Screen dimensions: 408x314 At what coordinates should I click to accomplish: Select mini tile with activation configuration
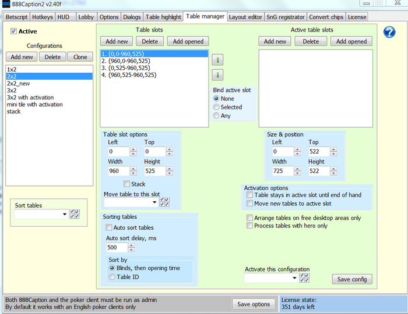point(49,105)
